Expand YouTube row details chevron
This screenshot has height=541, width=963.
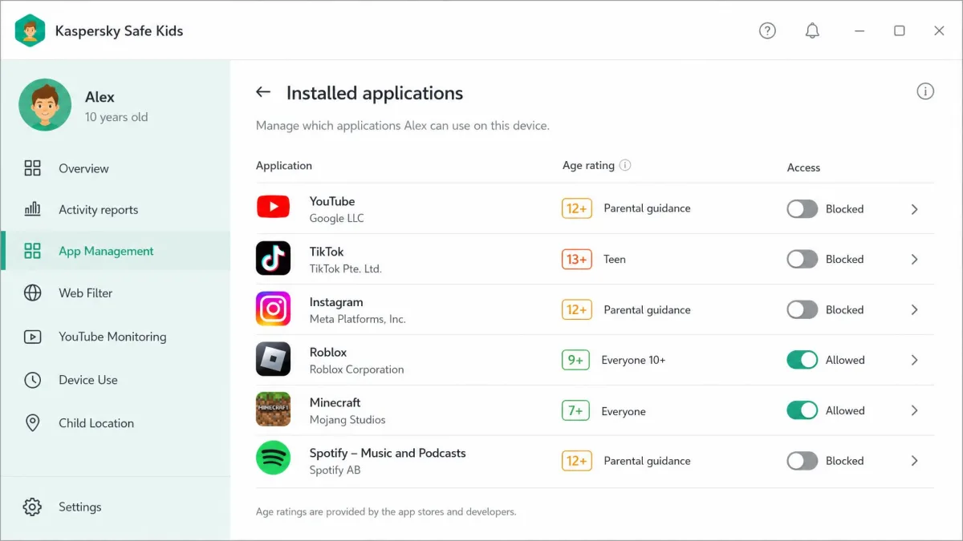tap(915, 209)
